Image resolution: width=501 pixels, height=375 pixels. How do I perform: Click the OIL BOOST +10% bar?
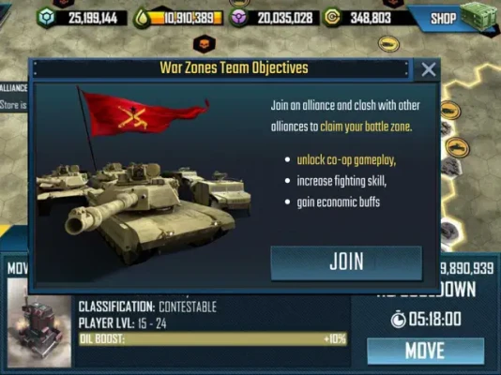213,338
